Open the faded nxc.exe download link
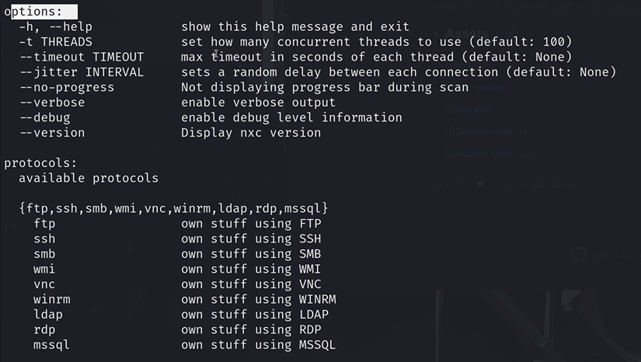641x362 pixels. (473, 110)
